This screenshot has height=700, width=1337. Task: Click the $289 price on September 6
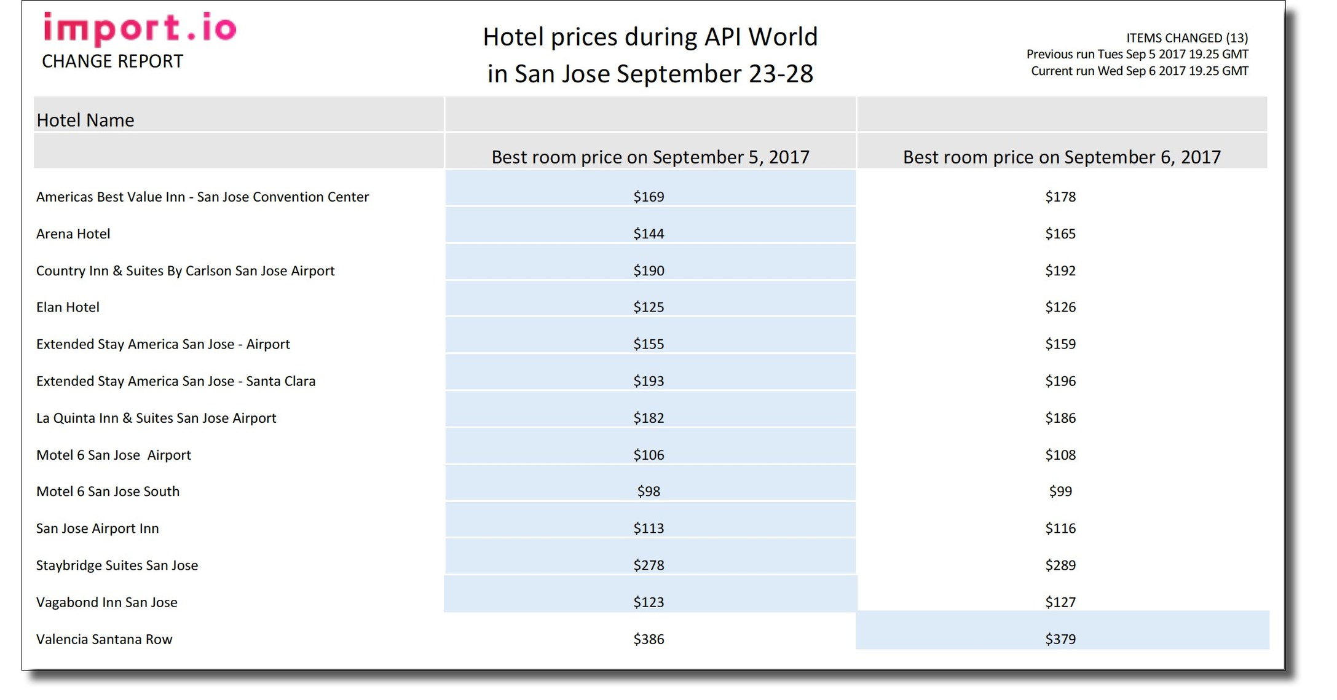tap(1060, 565)
